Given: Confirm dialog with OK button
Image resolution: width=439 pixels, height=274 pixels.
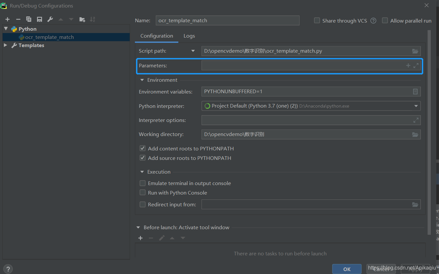Looking at the screenshot, I should (347, 269).
